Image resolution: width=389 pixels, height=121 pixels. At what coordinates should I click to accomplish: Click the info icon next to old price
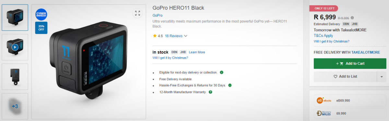click(352, 18)
